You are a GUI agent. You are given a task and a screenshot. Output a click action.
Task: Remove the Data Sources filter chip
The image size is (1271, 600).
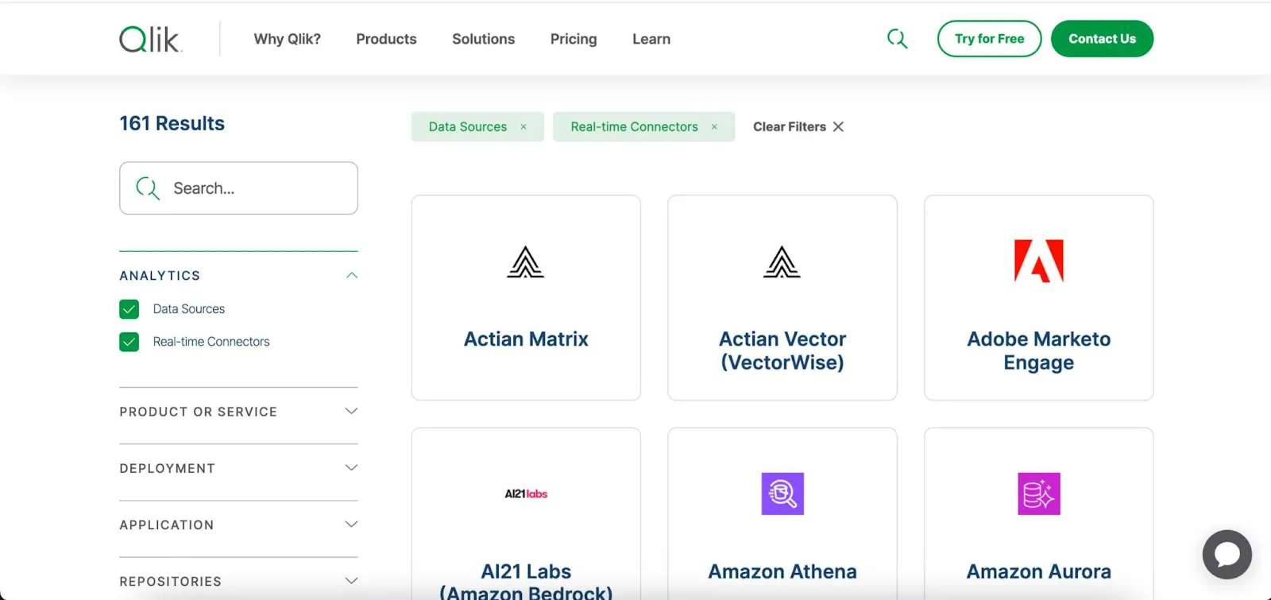pos(523,126)
